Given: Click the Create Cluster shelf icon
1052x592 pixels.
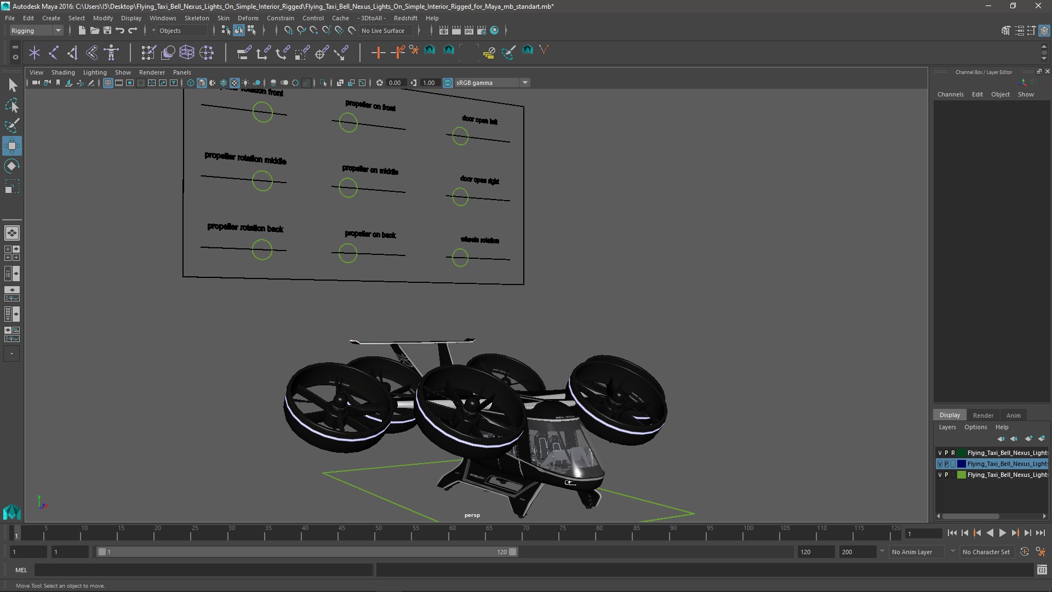Looking at the screenshot, I should point(206,53).
